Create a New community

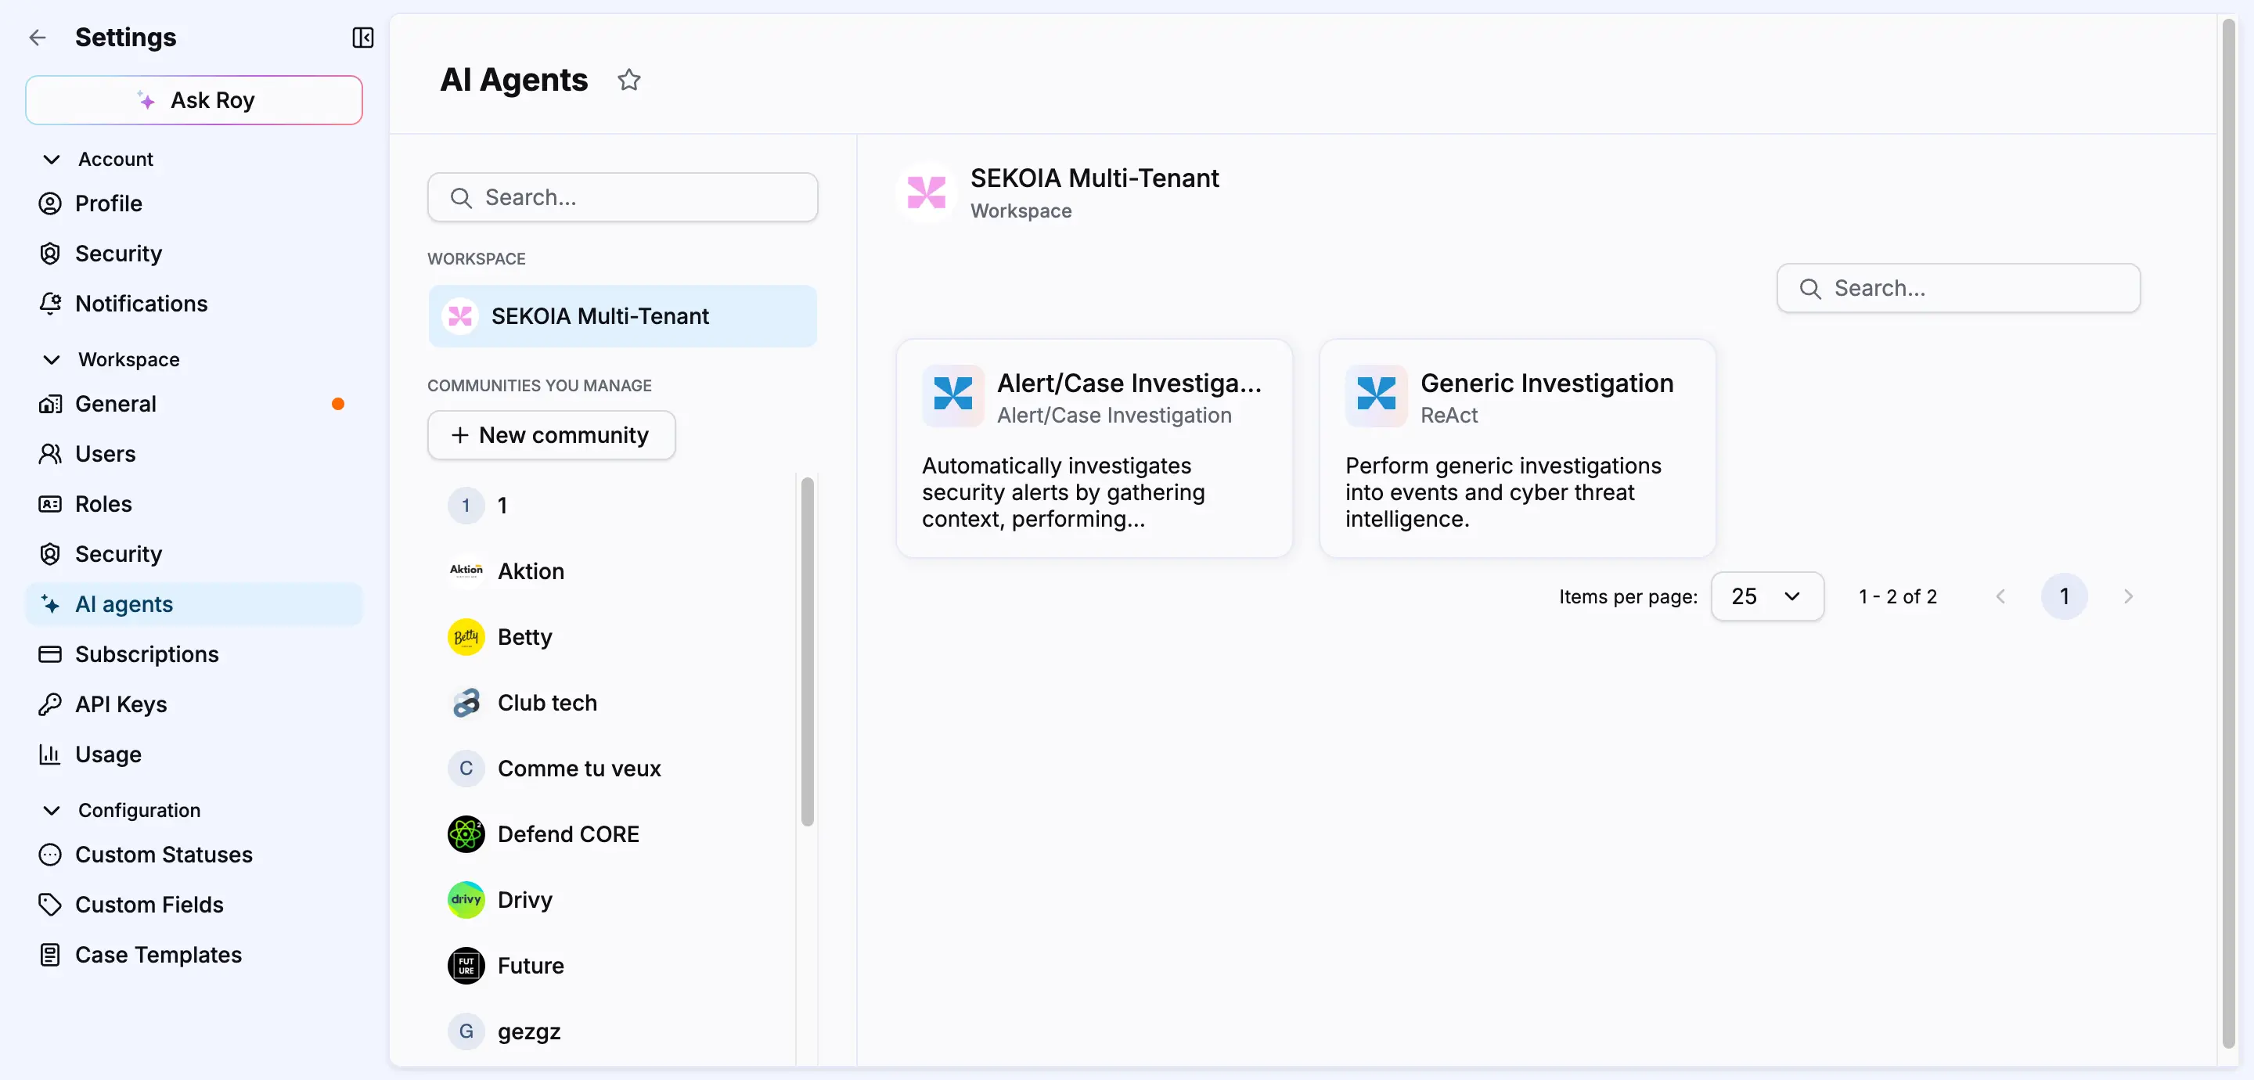click(x=551, y=435)
